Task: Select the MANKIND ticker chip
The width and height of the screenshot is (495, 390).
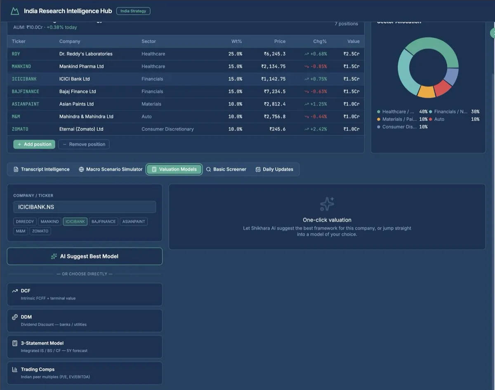Action: [49, 222]
